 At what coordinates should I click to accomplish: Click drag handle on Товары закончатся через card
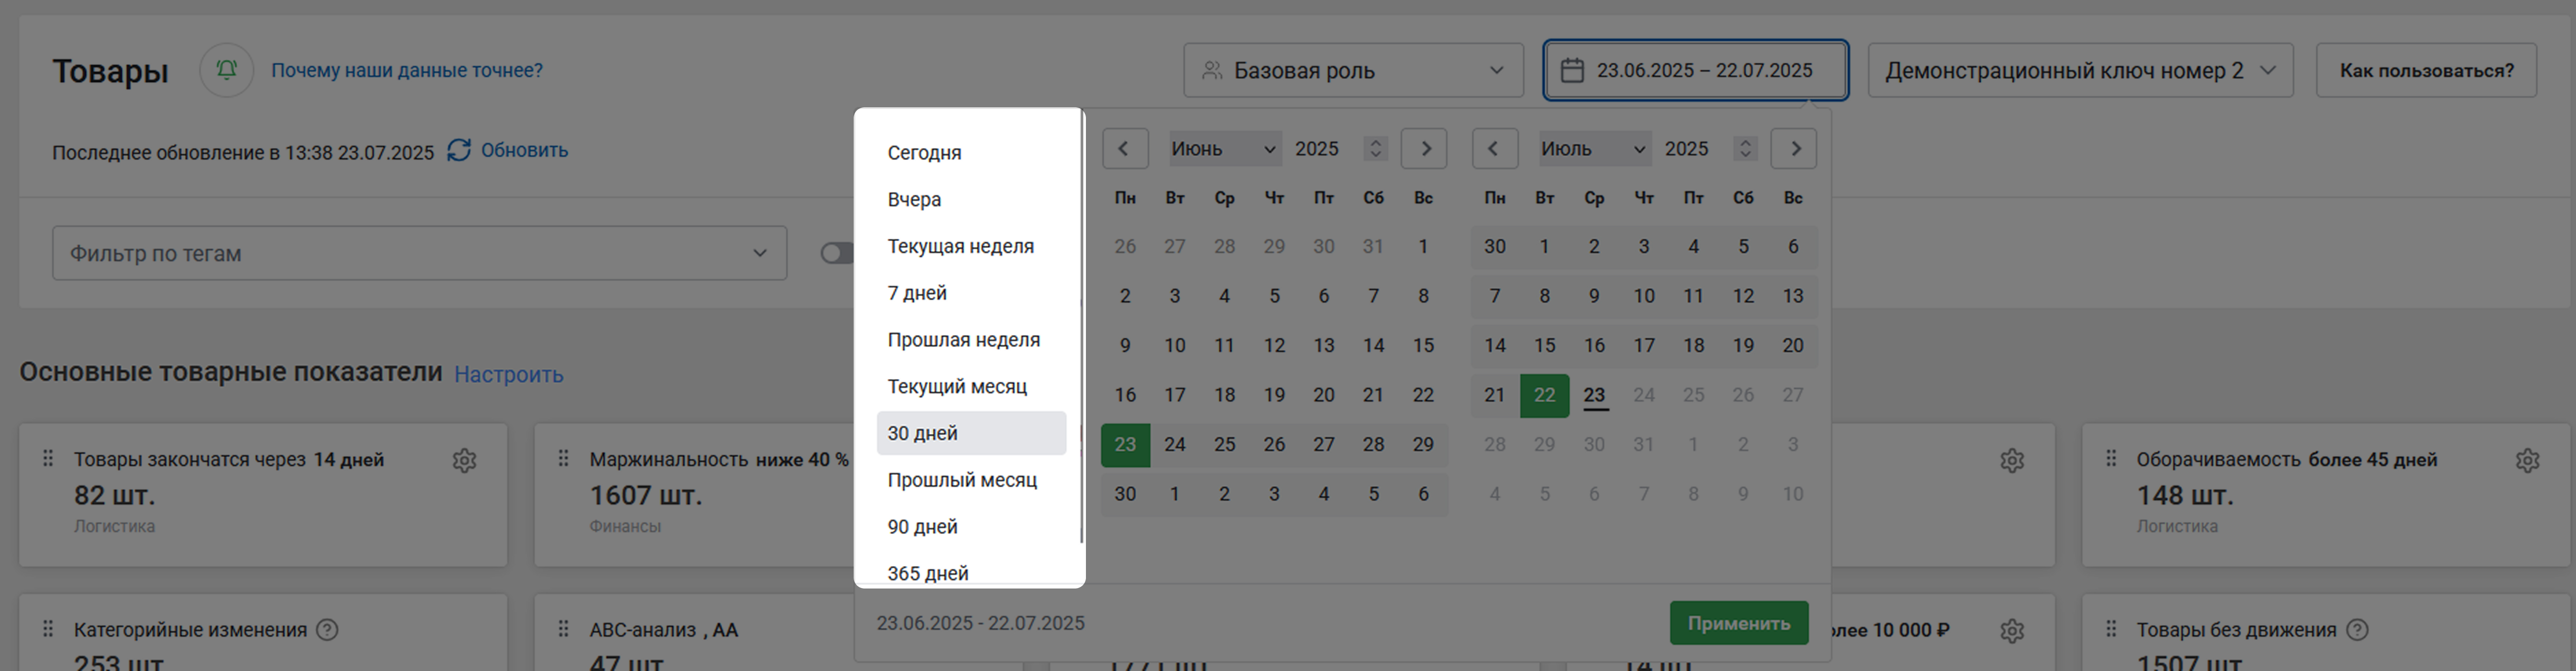(47, 458)
